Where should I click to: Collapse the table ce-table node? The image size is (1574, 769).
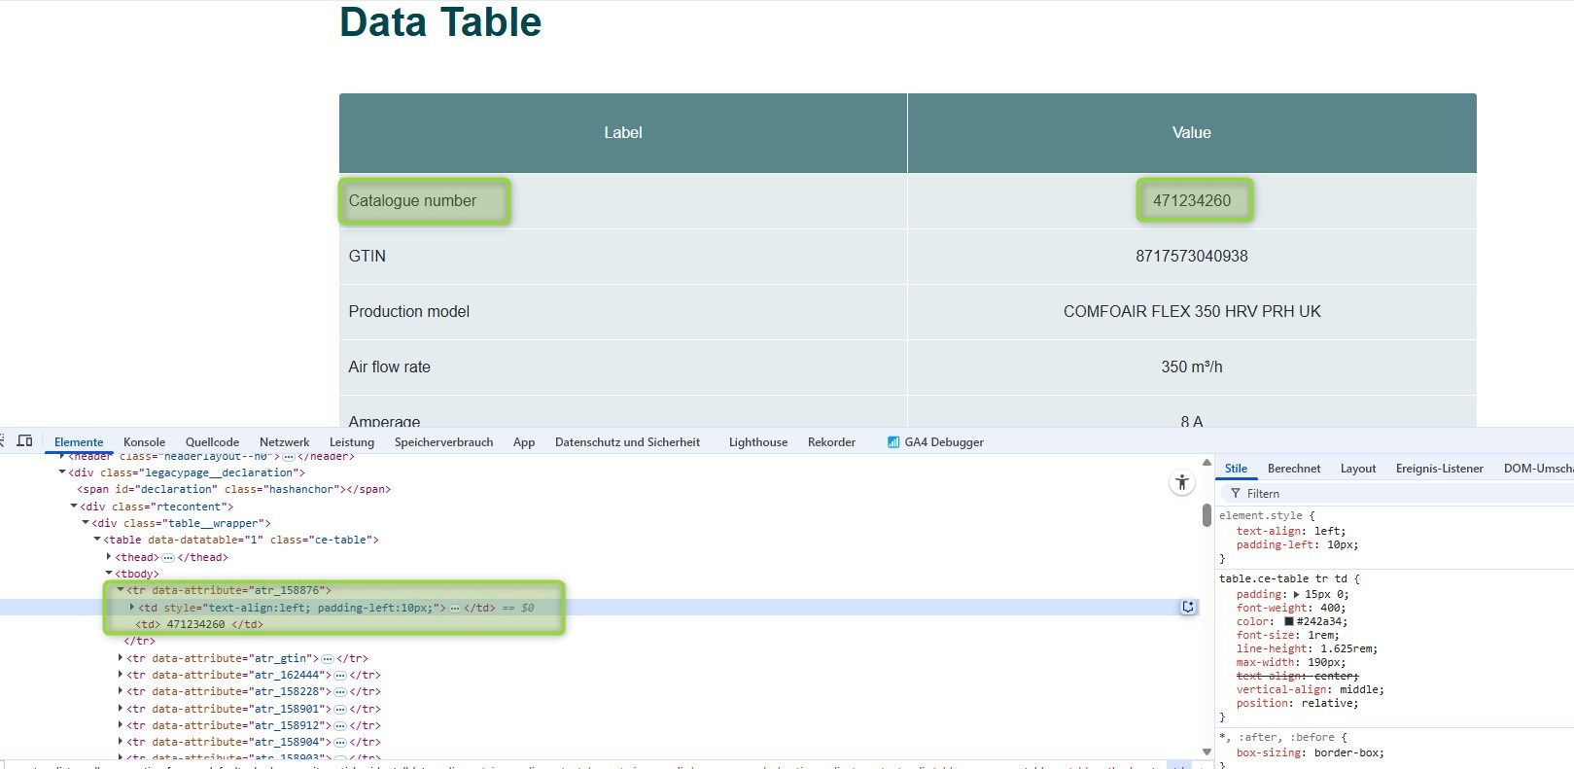tap(97, 540)
